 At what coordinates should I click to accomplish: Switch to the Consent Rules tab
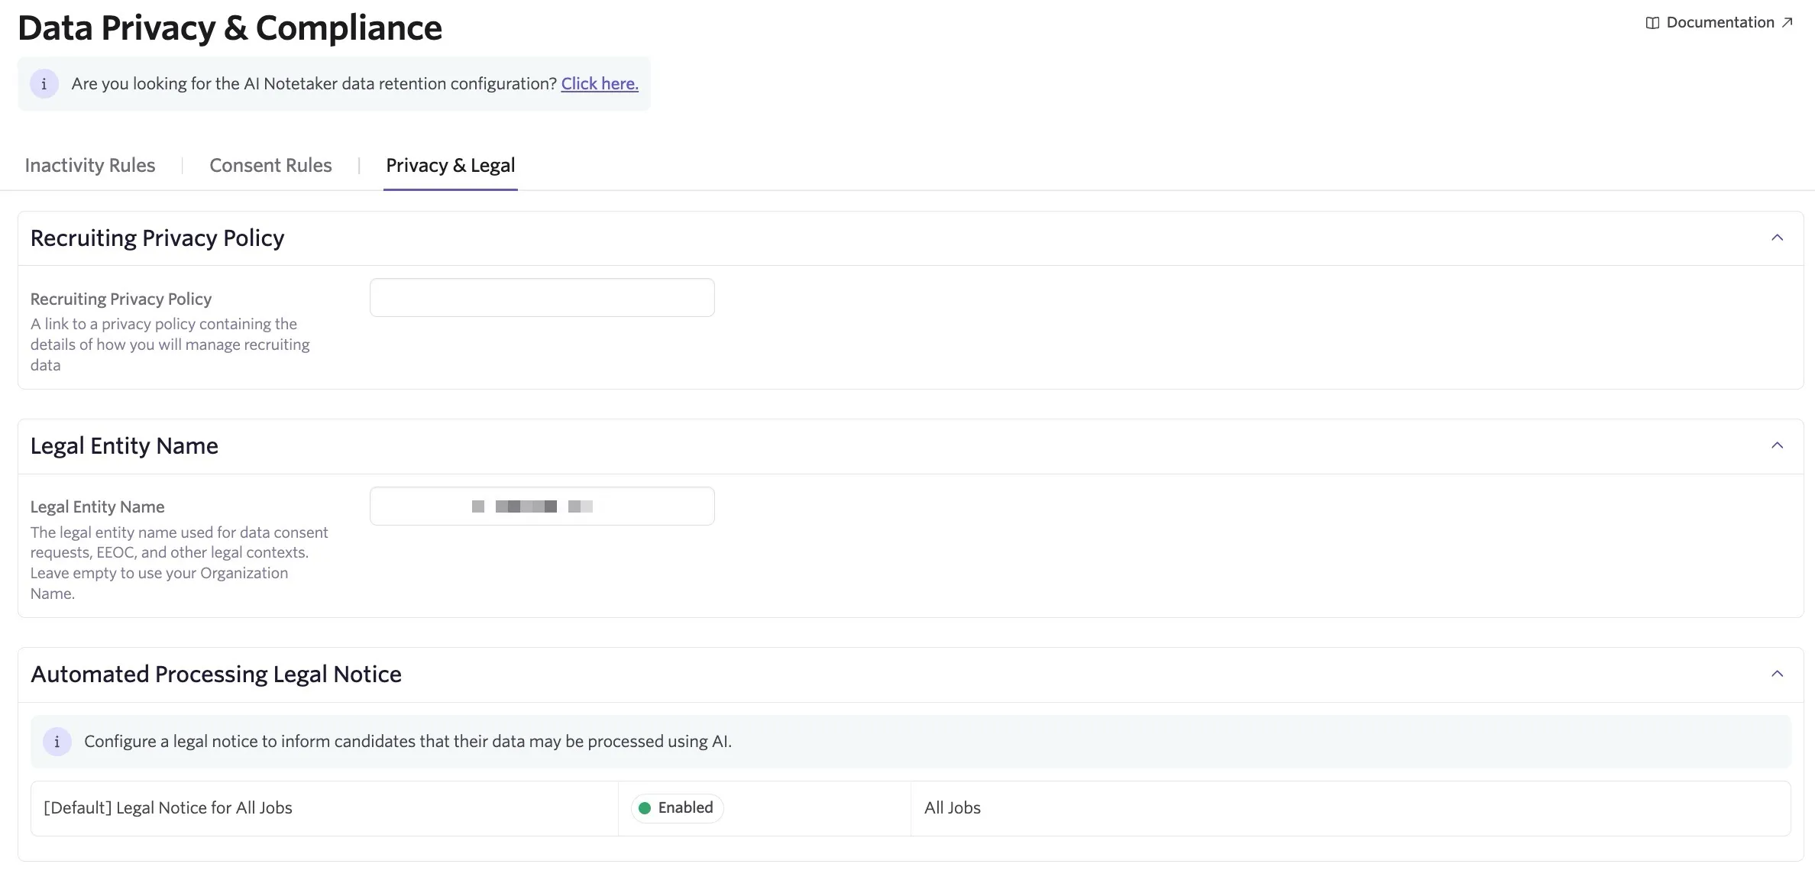point(270,165)
